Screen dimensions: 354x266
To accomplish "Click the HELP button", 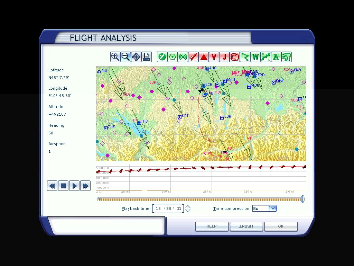I will (212, 226).
